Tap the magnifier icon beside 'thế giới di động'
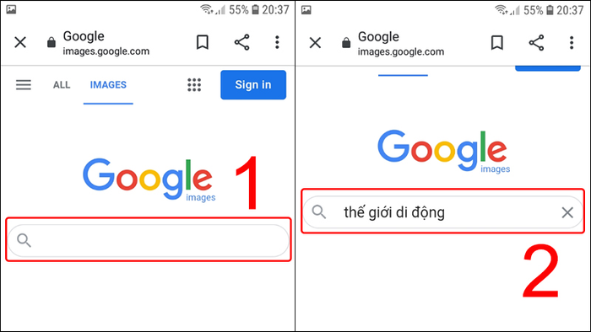591x332 pixels. [319, 212]
